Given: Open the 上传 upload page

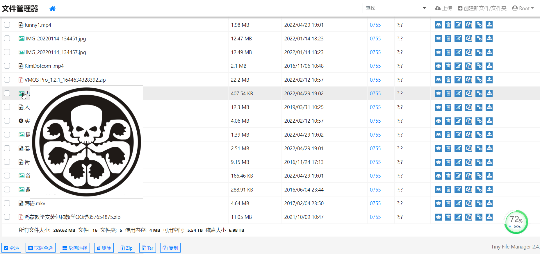Looking at the screenshot, I should tap(443, 8).
